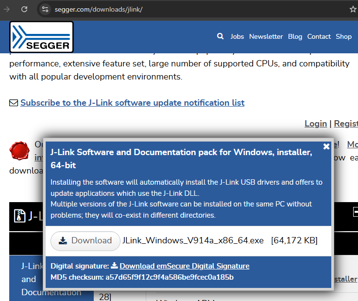358x301 pixels.
Task: Click Download emSecure Digital Signature link
Action: point(185,266)
